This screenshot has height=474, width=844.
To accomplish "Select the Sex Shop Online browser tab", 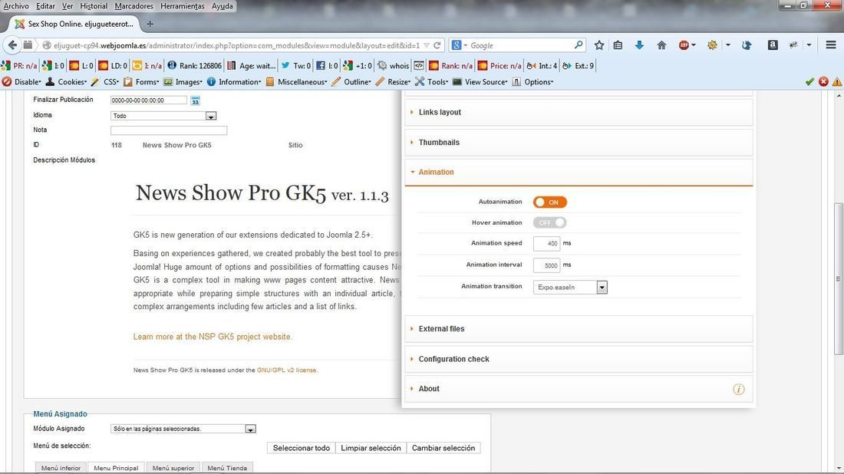I will click(75, 24).
